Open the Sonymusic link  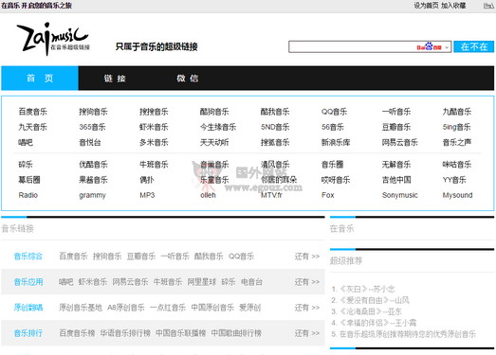click(400, 195)
